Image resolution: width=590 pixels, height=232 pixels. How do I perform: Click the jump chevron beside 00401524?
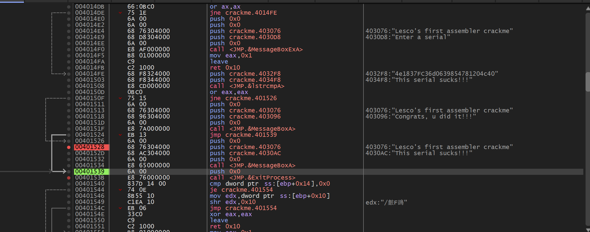tap(120, 135)
